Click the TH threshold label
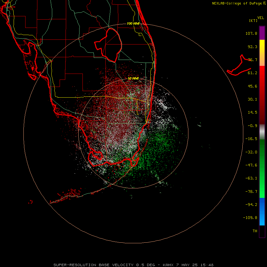 point(255,231)
